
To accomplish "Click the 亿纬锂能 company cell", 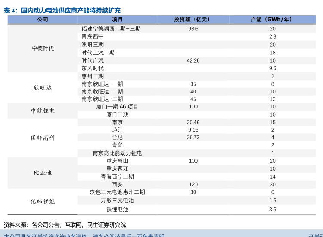I will (x=43, y=201).
